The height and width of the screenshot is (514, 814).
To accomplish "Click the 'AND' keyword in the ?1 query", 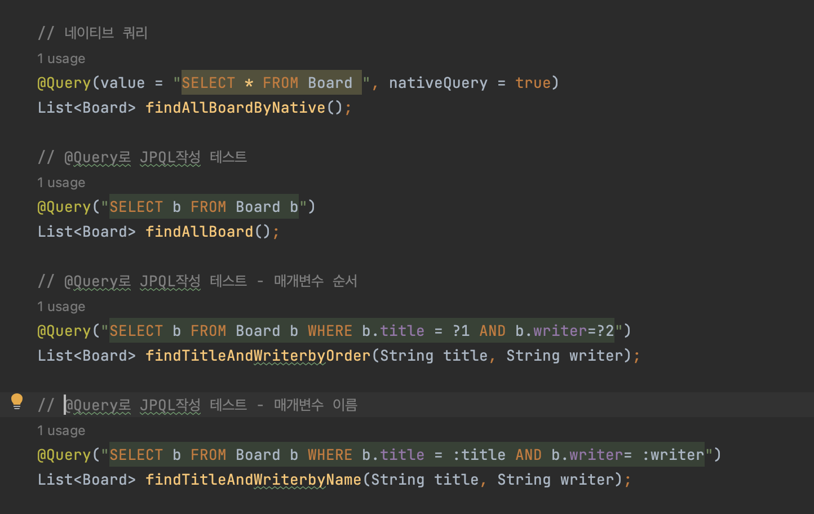I will coord(493,331).
